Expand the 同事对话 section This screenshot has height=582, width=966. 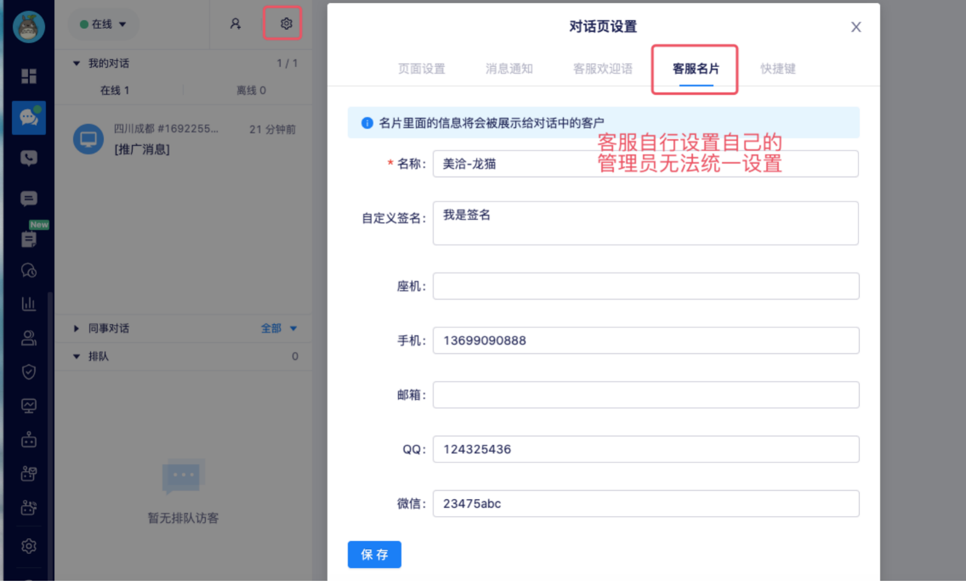[77, 329]
